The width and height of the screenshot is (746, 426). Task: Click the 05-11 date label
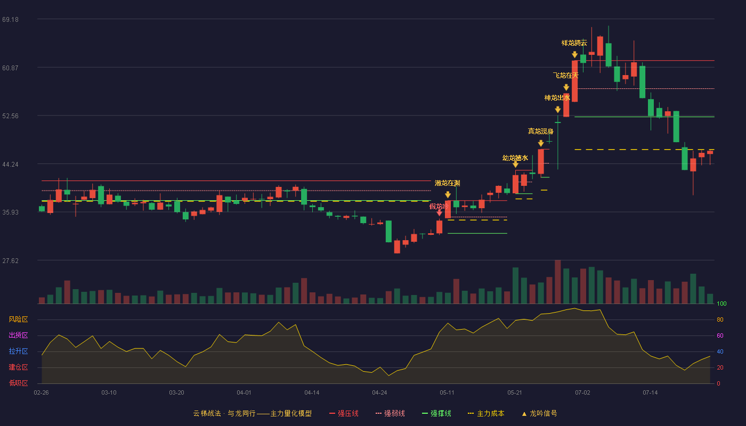(447, 392)
